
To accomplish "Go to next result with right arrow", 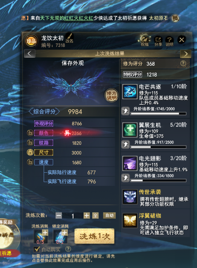I will click(x=186, y=54).
